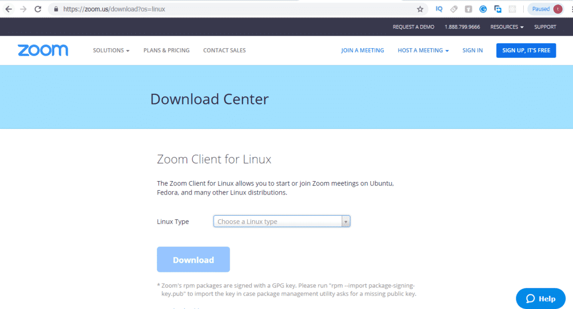The width and height of the screenshot is (573, 309).
Task: Expand the Solutions menu
Action: click(x=111, y=50)
